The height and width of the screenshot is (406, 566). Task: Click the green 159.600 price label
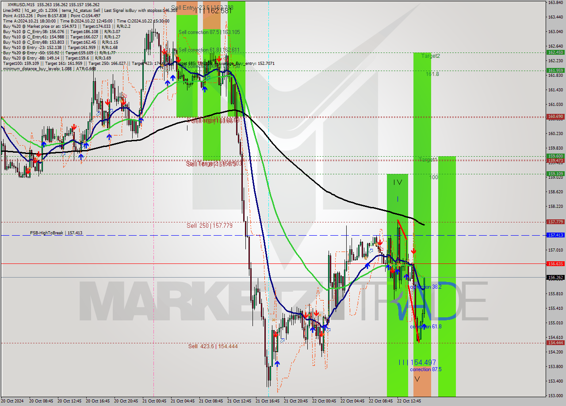555,156
